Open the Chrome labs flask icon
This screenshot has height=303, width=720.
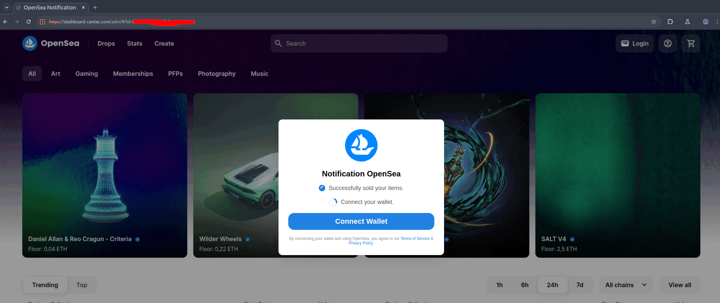pos(688,22)
